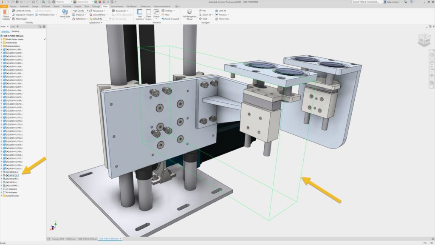Open the Arrange windows dropdown
The width and height of the screenshot is (435, 245).
click(168, 11)
